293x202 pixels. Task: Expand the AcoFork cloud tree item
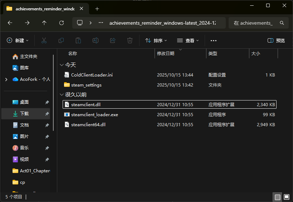coord(6,79)
